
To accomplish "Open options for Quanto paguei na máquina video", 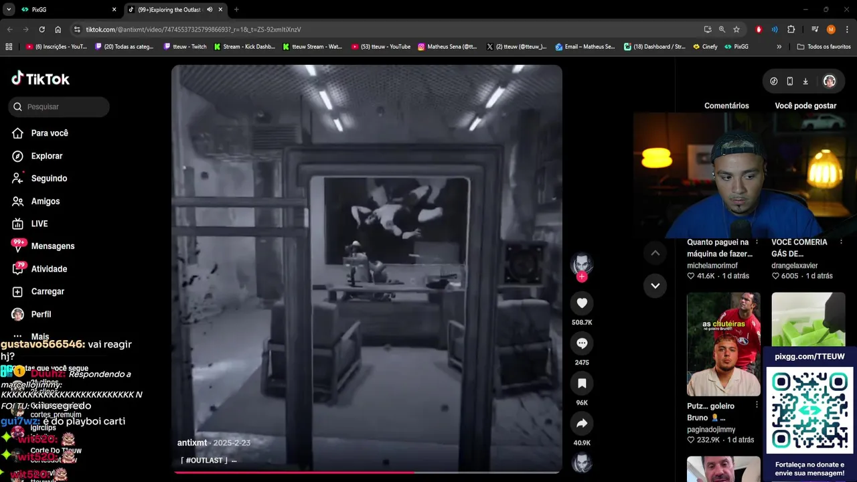I will (x=757, y=242).
